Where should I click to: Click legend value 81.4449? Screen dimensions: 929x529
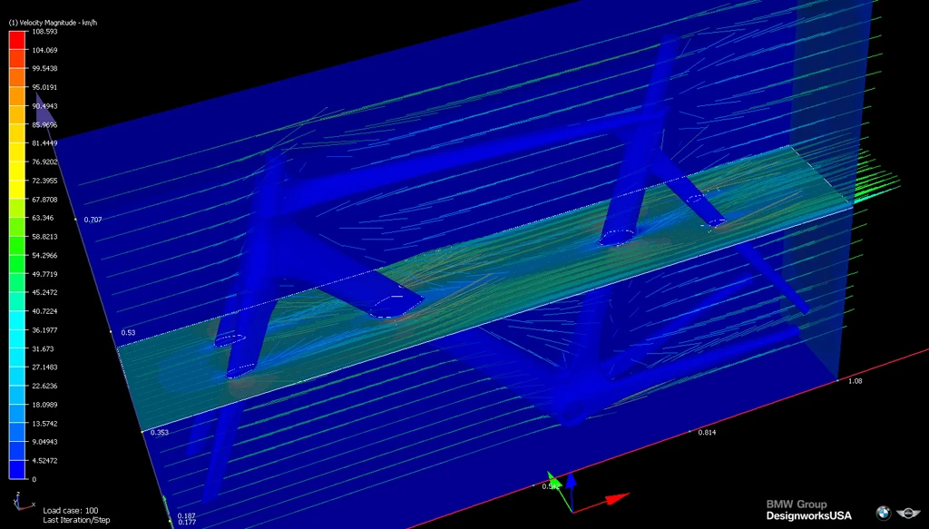pyautogui.click(x=45, y=143)
